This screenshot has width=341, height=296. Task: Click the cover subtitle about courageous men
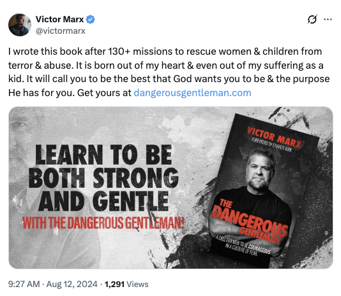click(243, 246)
